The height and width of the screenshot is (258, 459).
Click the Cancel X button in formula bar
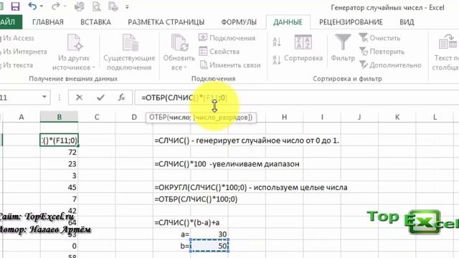coord(79,97)
